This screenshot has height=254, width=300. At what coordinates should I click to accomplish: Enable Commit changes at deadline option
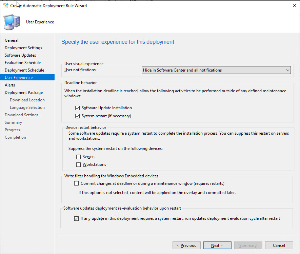(76, 183)
